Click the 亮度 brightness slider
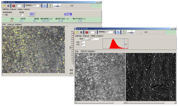178x106 pixels. [x=87, y=39]
